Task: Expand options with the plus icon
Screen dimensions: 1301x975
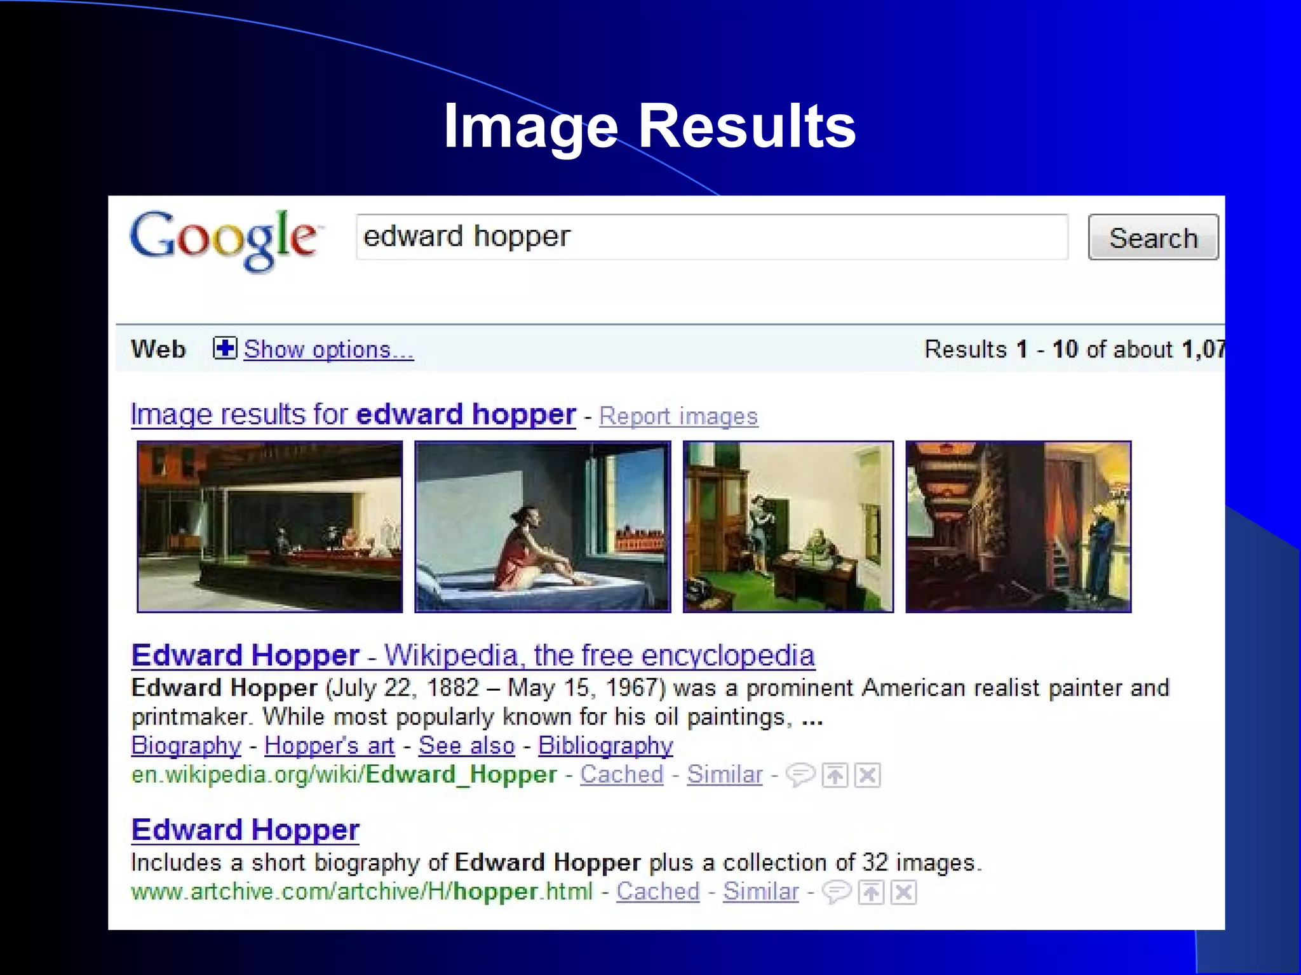Action: pos(225,348)
